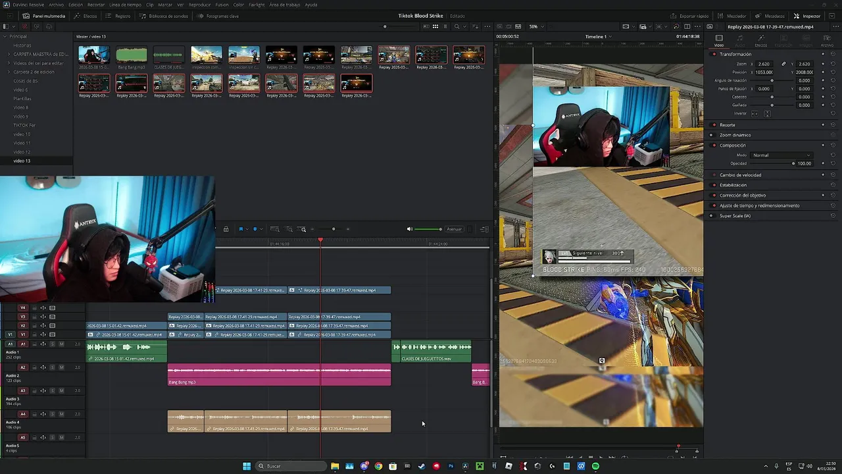This screenshot has width=842, height=474.
Task: Open the Registro panel
Action: pos(118,16)
